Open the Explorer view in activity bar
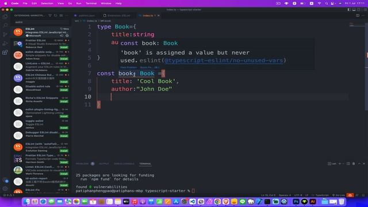Image resolution: width=368 pixels, height=207 pixels. [x=5, y=17]
